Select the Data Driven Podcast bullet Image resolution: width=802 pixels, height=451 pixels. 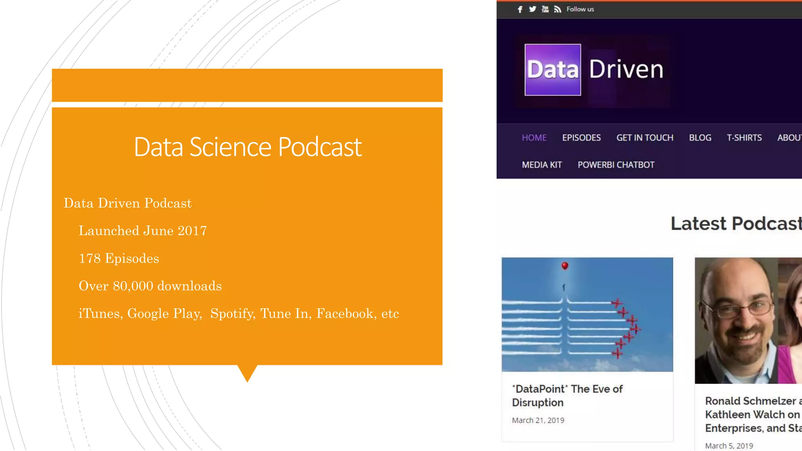[x=128, y=203]
